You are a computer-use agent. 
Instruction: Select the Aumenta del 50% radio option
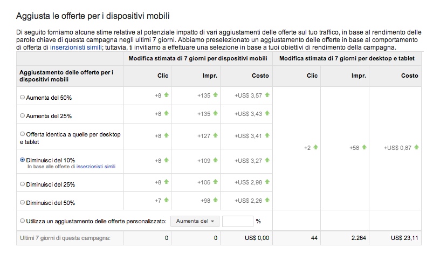[22, 98]
